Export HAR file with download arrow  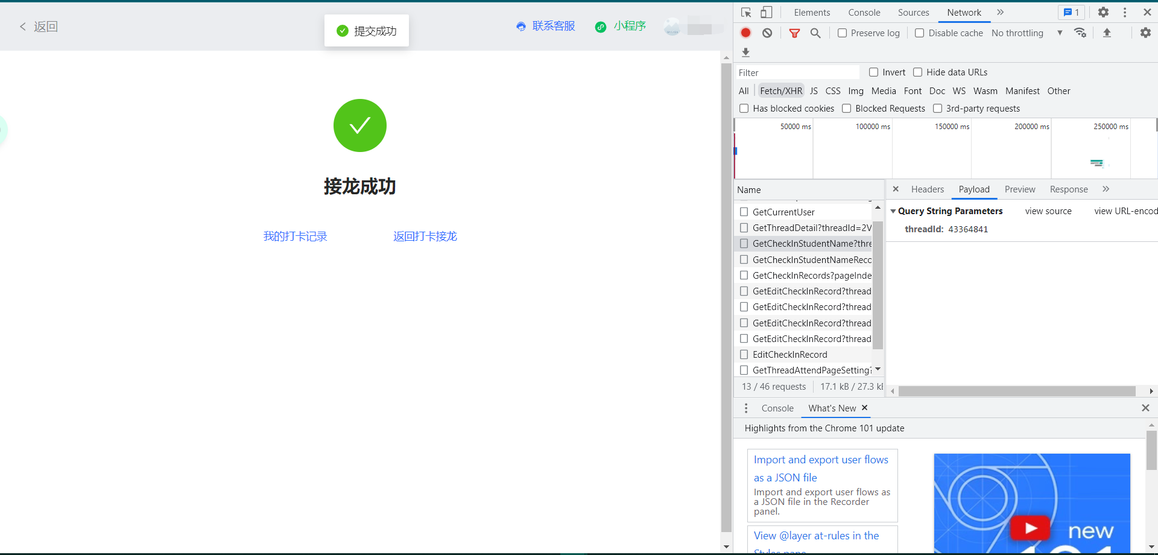(x=745, y=52)
